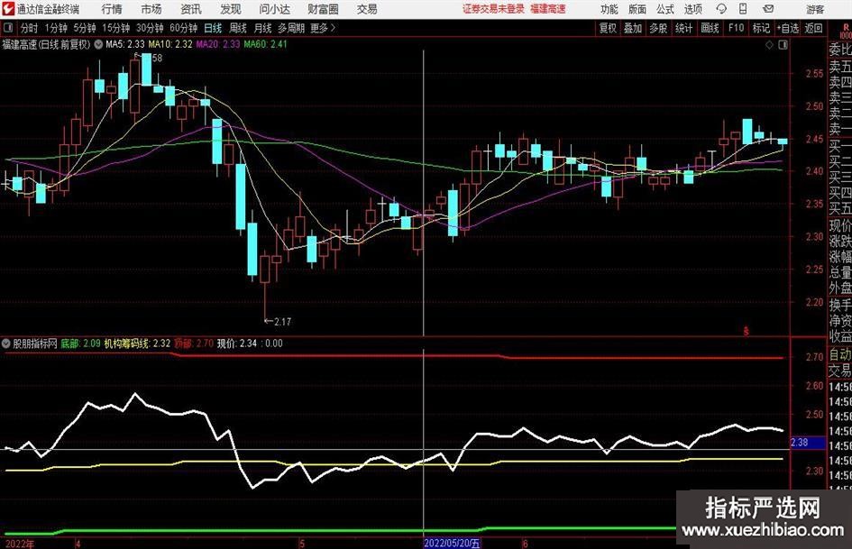Toggle the right info panel icon
The height and width of the screenshot is (549, 852).
coord(783,44)
